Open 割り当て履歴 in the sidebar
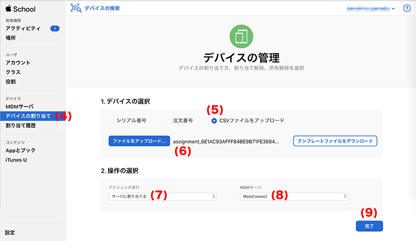 click(21, 125)
